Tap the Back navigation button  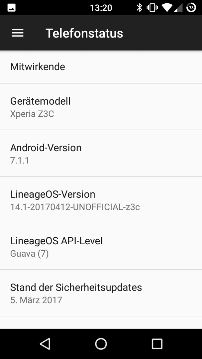coord(45,344)
